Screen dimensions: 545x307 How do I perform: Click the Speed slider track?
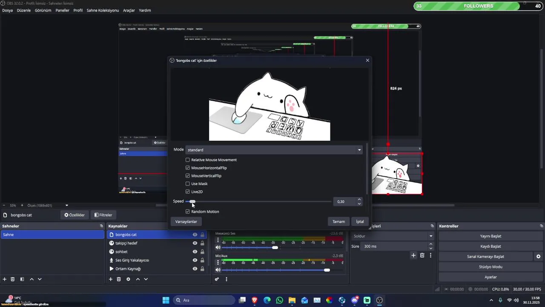point(258,202)
